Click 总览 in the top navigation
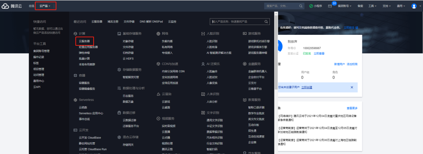The height and width of the screenshot is (154, 423). [32, 6]
